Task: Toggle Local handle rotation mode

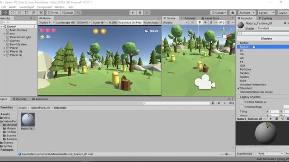Action: pyautogui.click(x=67, y=13)
